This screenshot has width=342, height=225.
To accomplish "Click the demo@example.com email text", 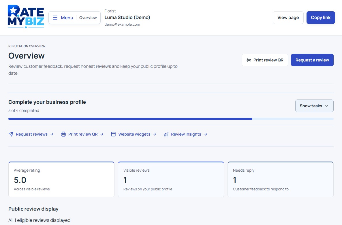I will click(122, 25).
